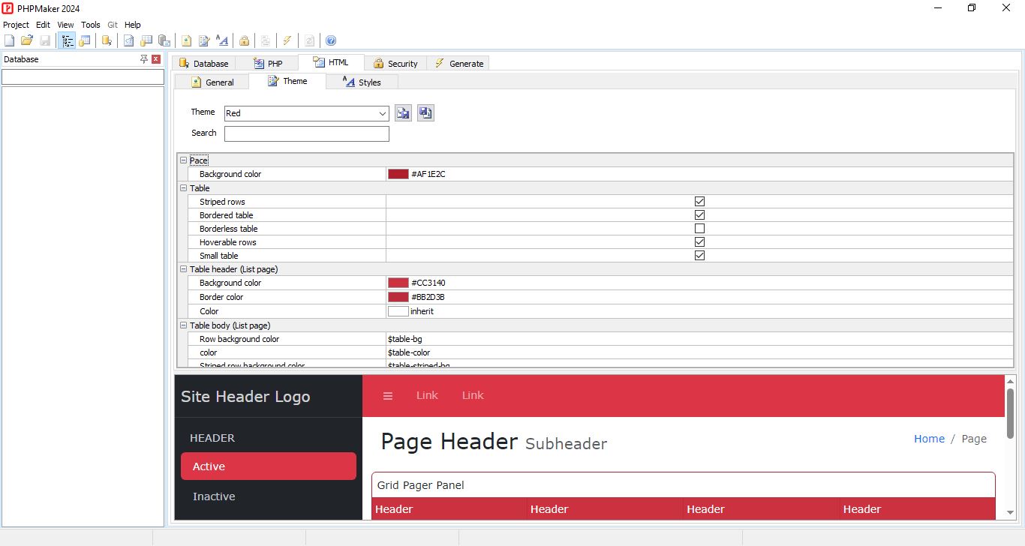The height and width of the screenshot is (546, 1025).
Task: Click the Theme pencil-page toolbar icon
Action: [x=204, y=40]
